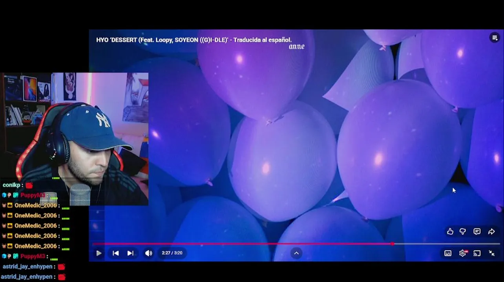
Task: Seek within the unplayed grey progress bar
Action: coord(447,244)
